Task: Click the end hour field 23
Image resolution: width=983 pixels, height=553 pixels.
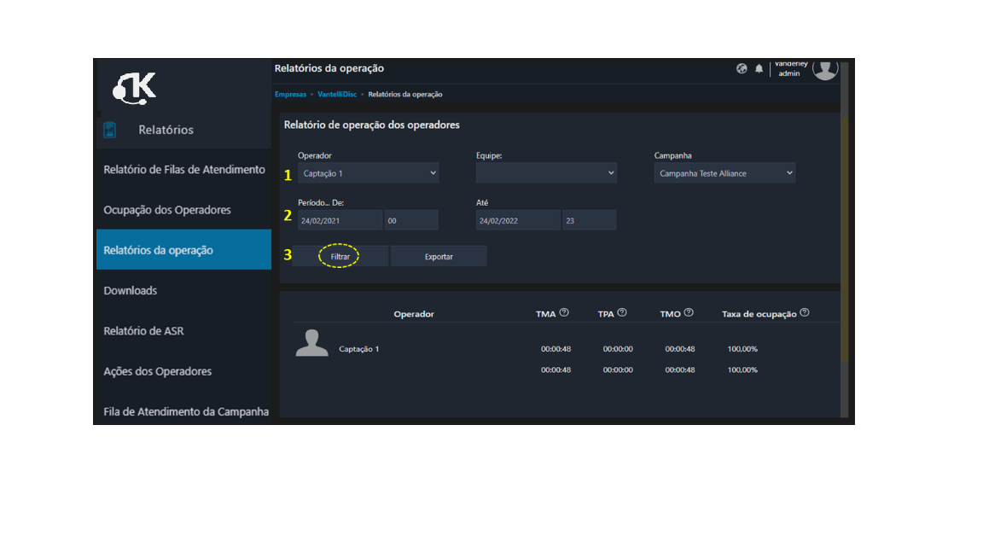Action: (590, 220)
